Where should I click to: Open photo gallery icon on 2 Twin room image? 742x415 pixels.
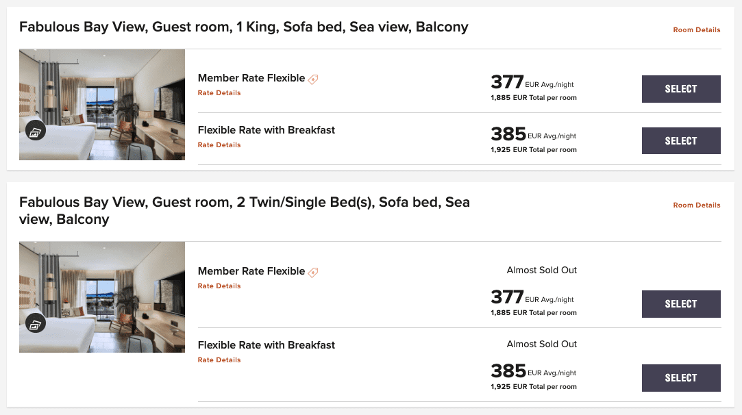click(x=36, y=323)
